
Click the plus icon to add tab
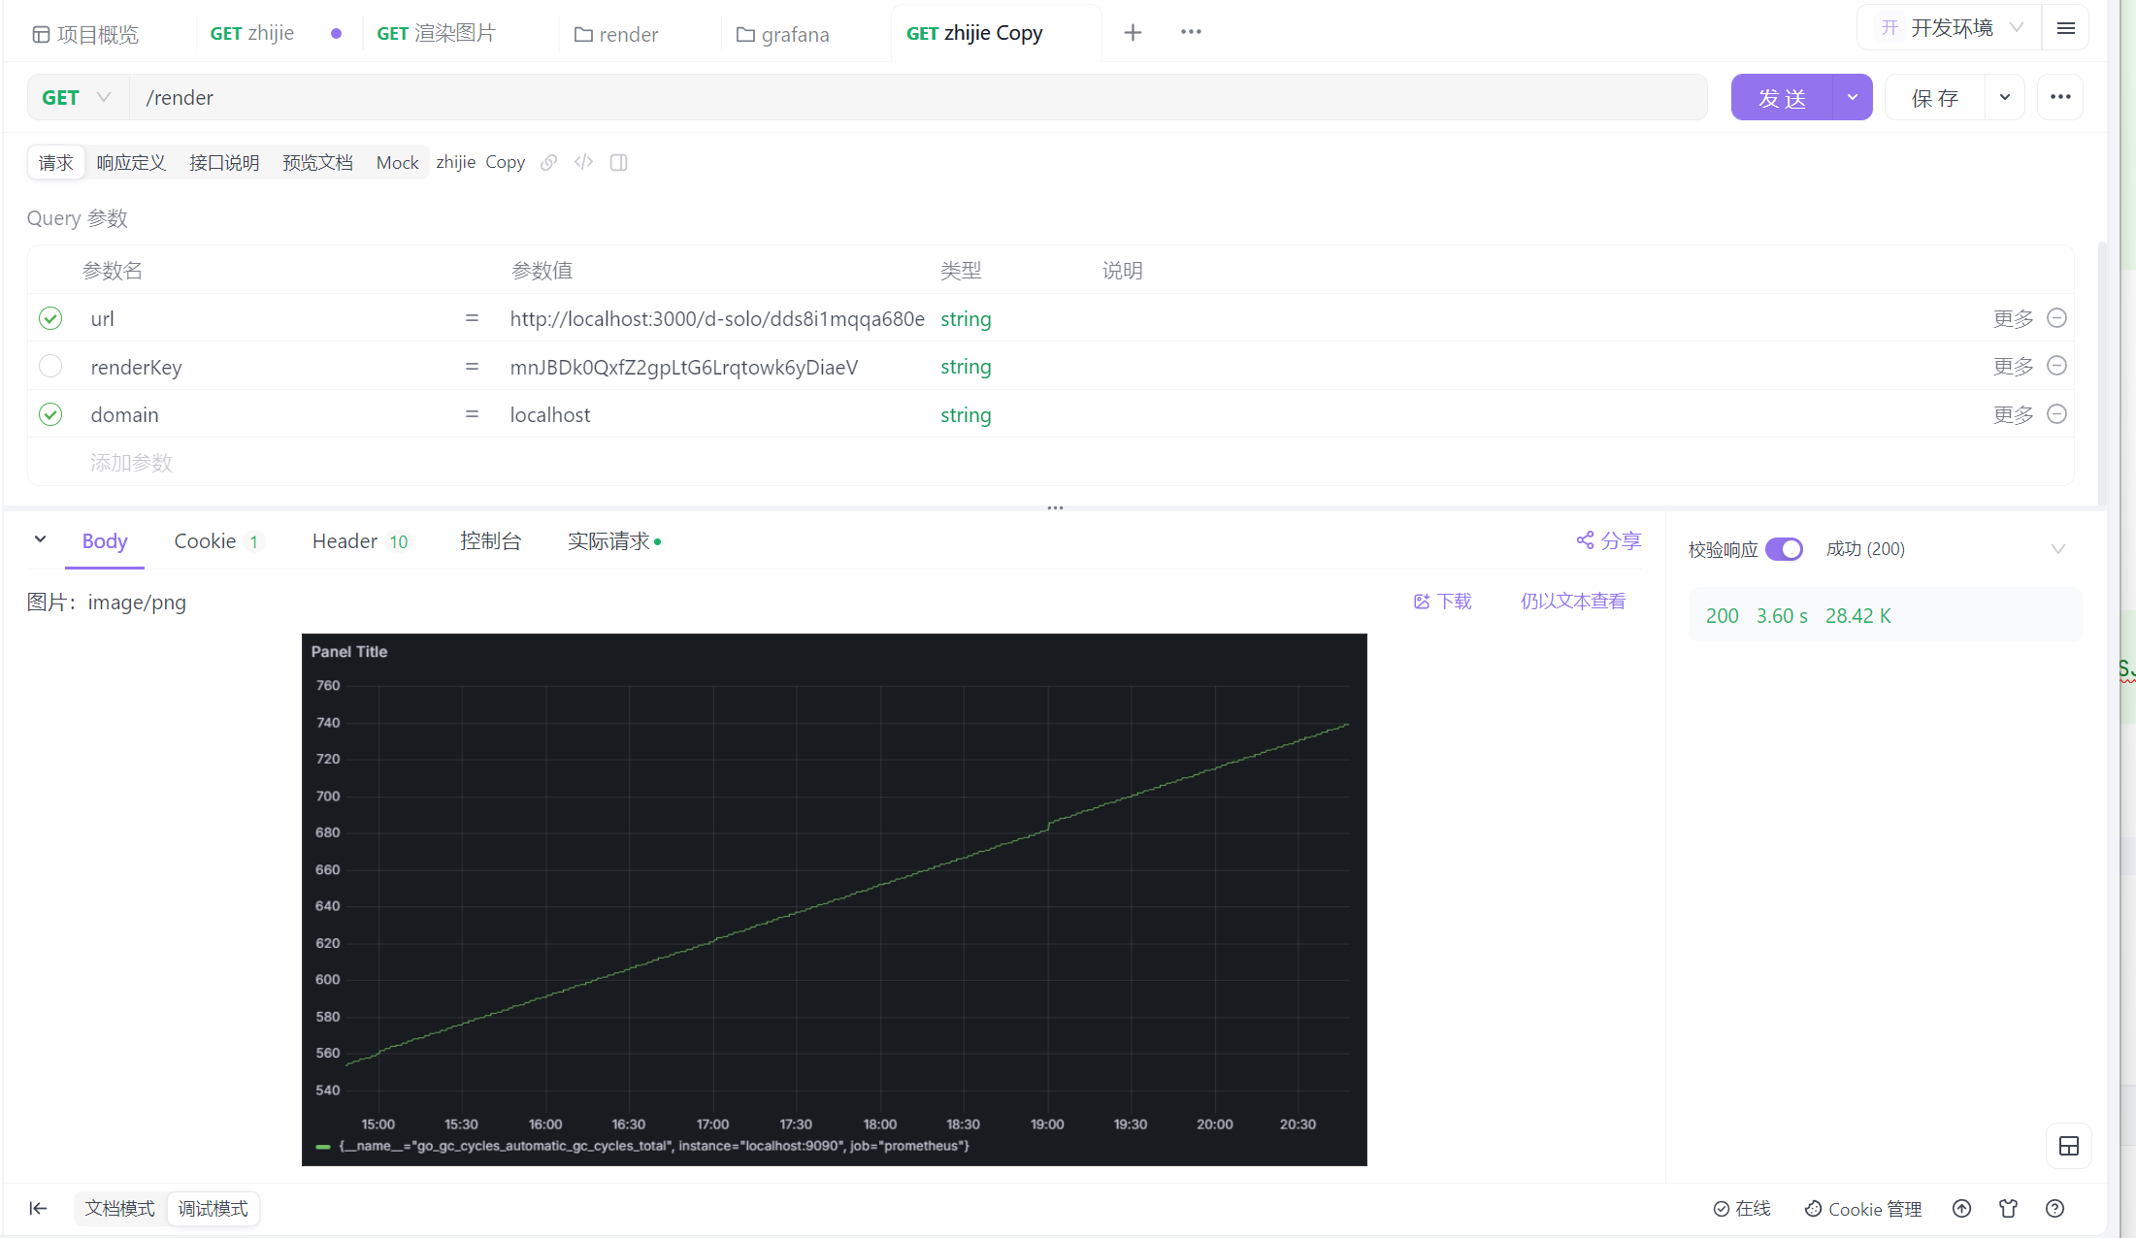pos(1133,33)
